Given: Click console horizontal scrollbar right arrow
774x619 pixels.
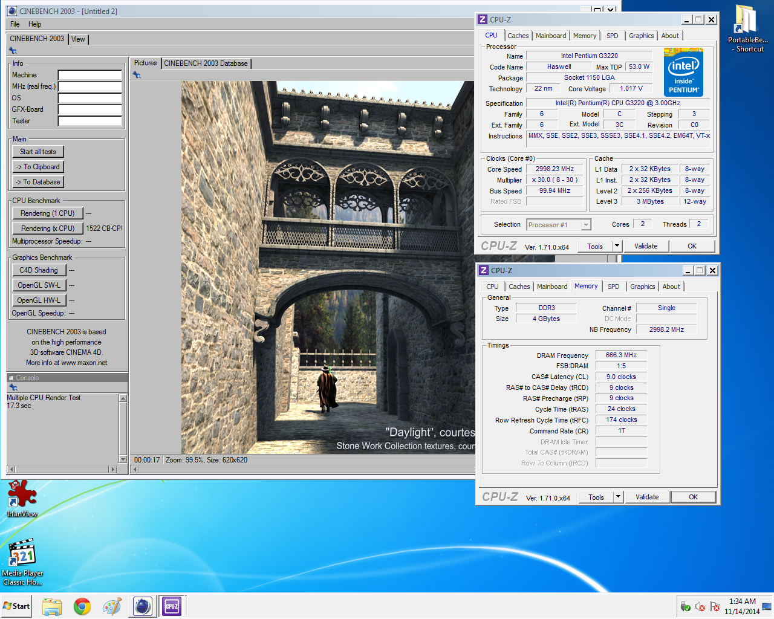Looking at the screenshot, I should pyautogui.click(x=112, y=469).
